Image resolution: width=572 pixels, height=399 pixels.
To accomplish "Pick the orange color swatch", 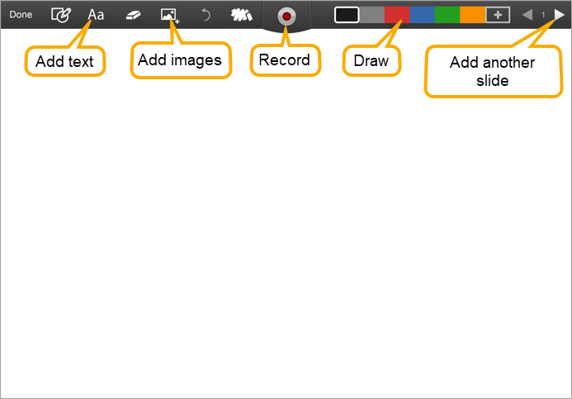I will 472,15.
